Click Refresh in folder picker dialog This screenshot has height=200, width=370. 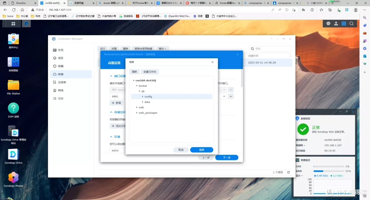(x=134, y=71)
